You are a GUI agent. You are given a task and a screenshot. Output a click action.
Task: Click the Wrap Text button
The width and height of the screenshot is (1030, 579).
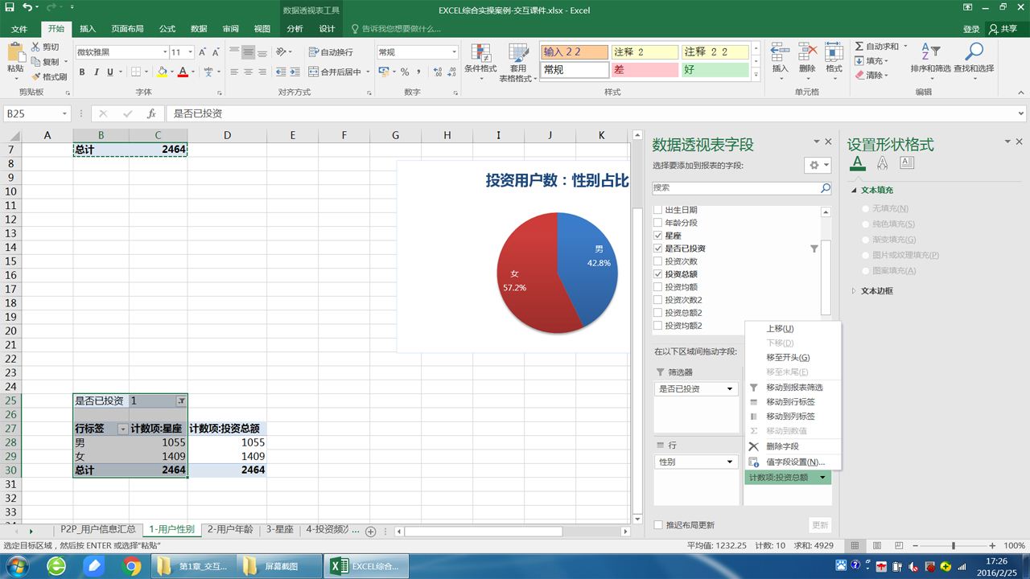click(x=331, y=52)
